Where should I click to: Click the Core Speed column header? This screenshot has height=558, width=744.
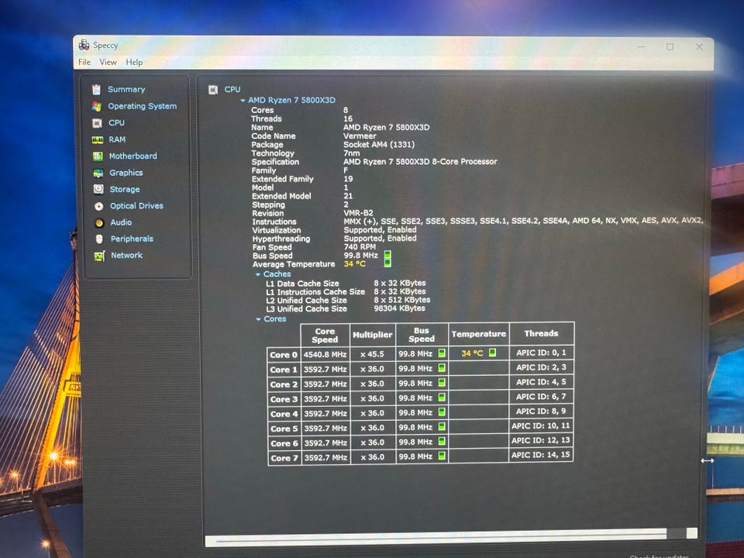pos(325,336)
